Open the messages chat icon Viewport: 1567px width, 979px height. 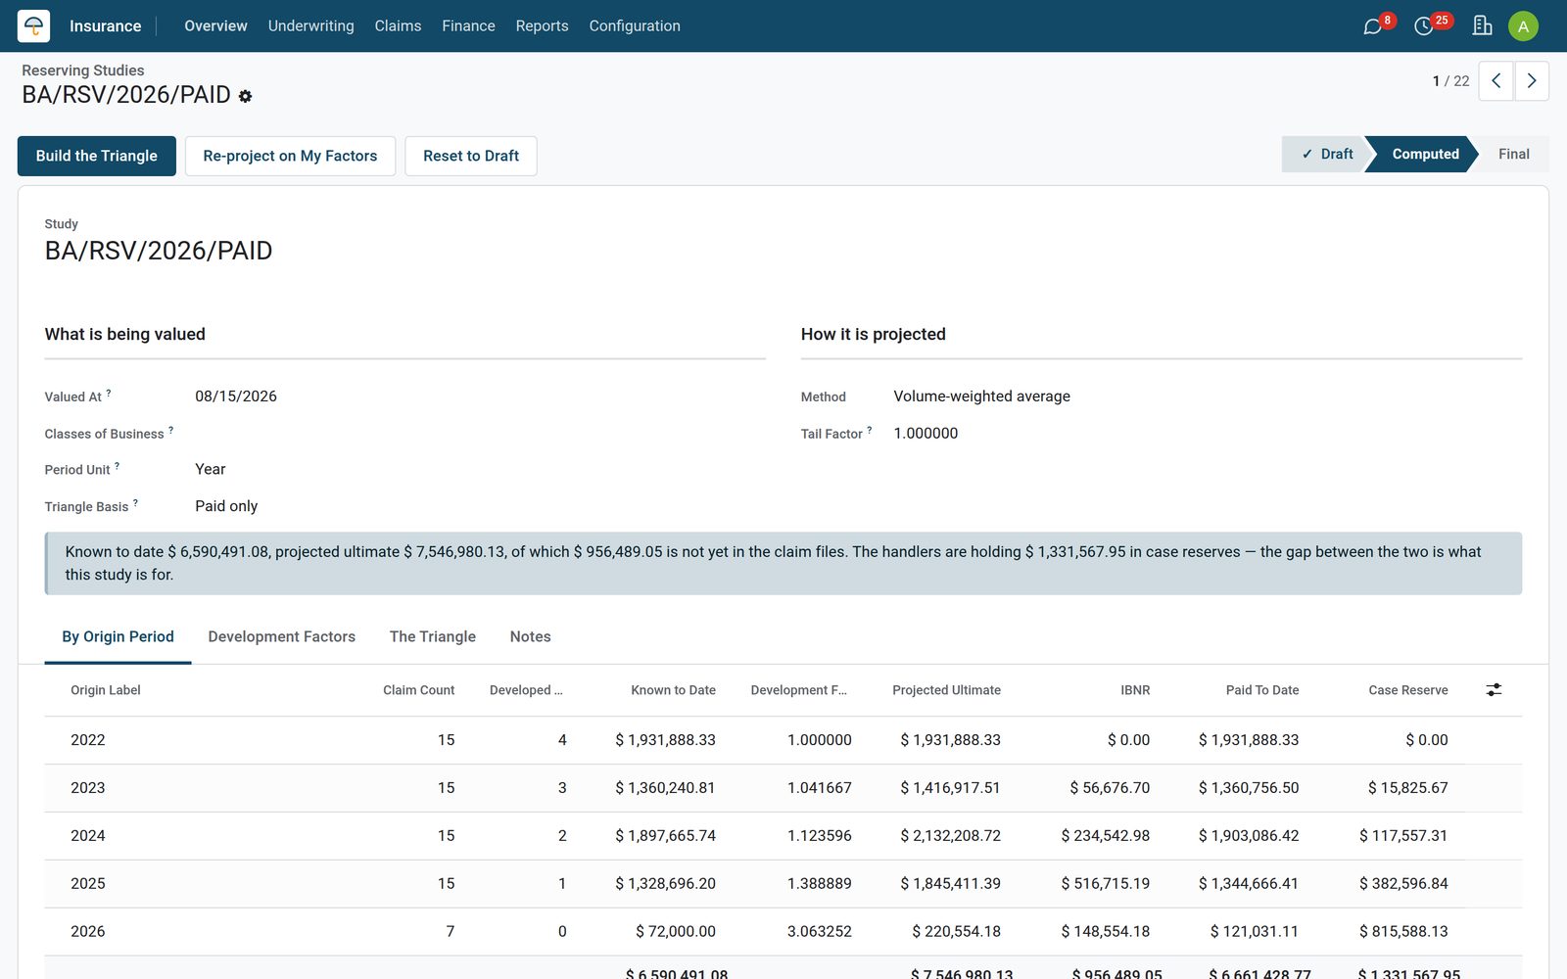click(x=1372, y=26)
